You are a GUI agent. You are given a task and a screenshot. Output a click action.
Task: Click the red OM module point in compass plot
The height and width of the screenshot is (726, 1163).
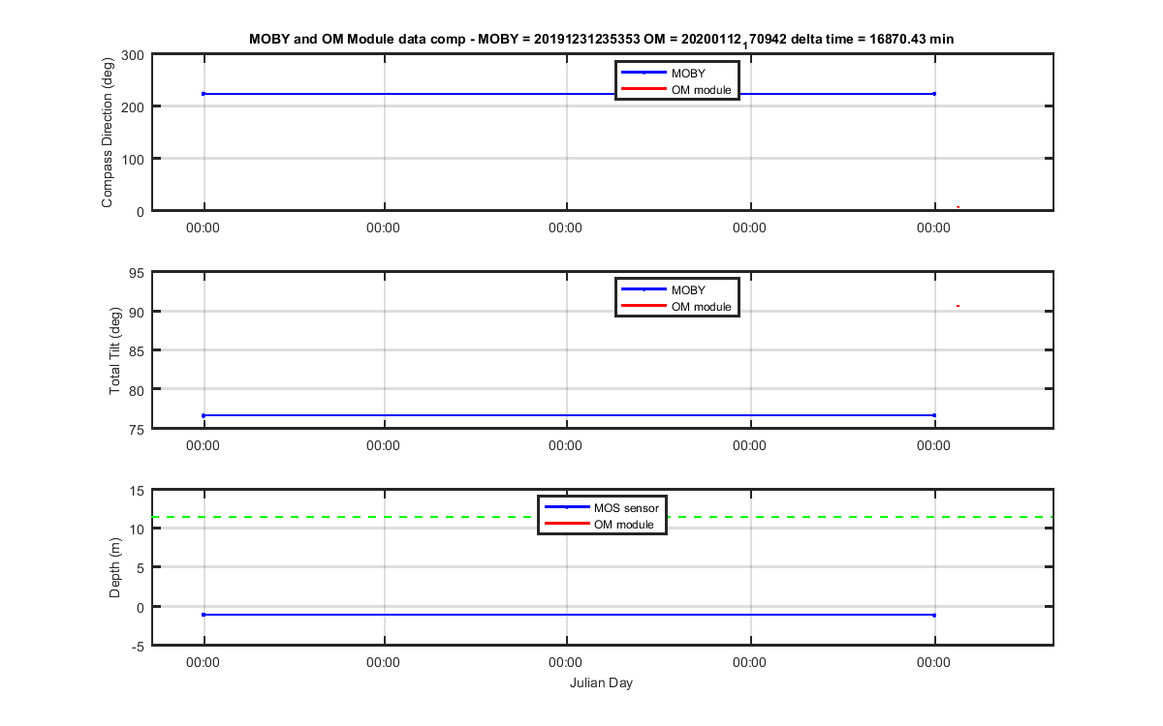click(x=958, y=207)
